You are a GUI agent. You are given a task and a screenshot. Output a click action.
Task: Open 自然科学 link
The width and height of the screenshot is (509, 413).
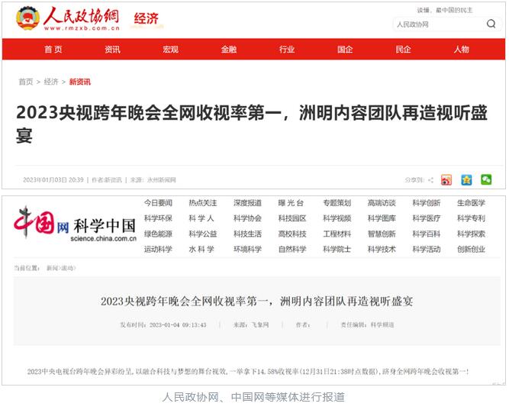tap(292, 249)
